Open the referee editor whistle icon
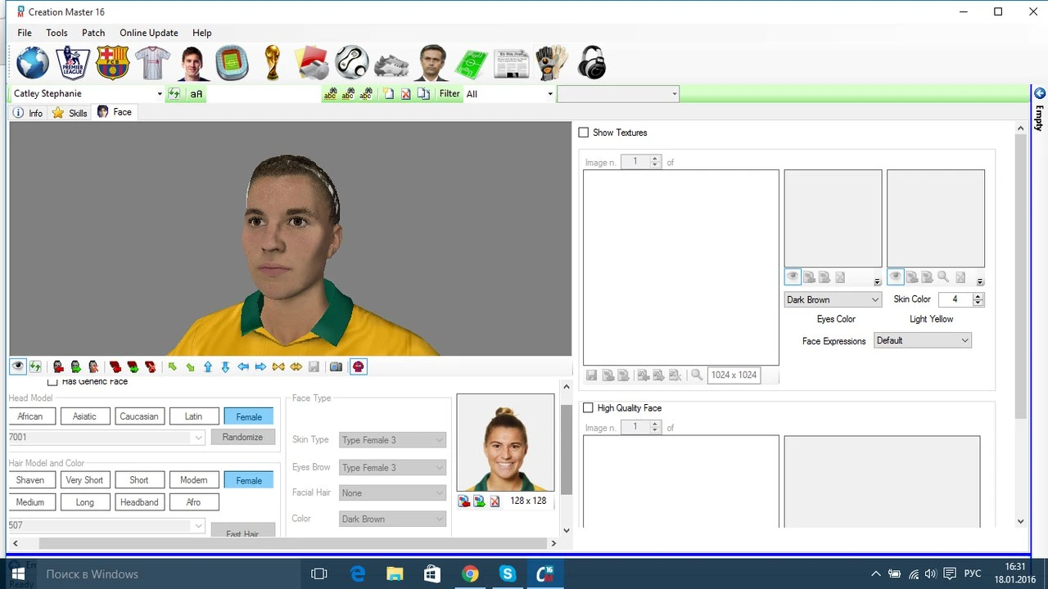Screen dimensions: 1048x589 coord(312,62)
